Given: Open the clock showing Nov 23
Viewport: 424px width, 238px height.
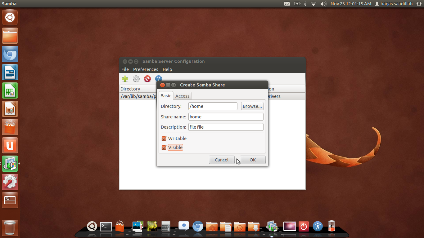Looking at the screenshot, I should (x=351, y=4).
